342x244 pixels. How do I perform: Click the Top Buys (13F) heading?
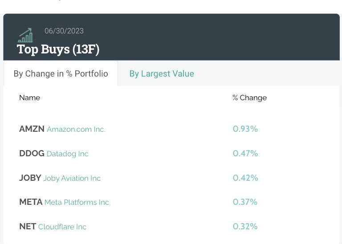pos(58,49)
